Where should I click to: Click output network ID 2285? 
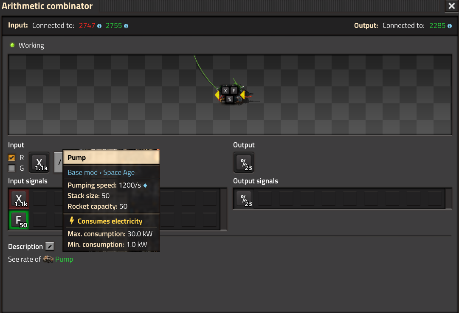437,26
